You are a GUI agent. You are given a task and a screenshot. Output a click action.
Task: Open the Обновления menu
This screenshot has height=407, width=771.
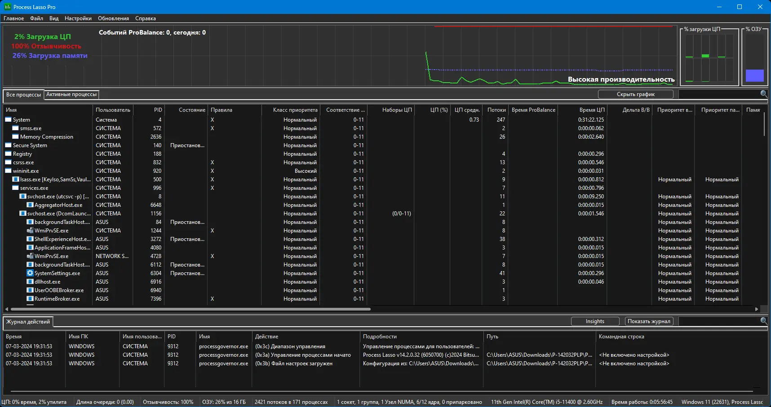click(x=113, y=18)
